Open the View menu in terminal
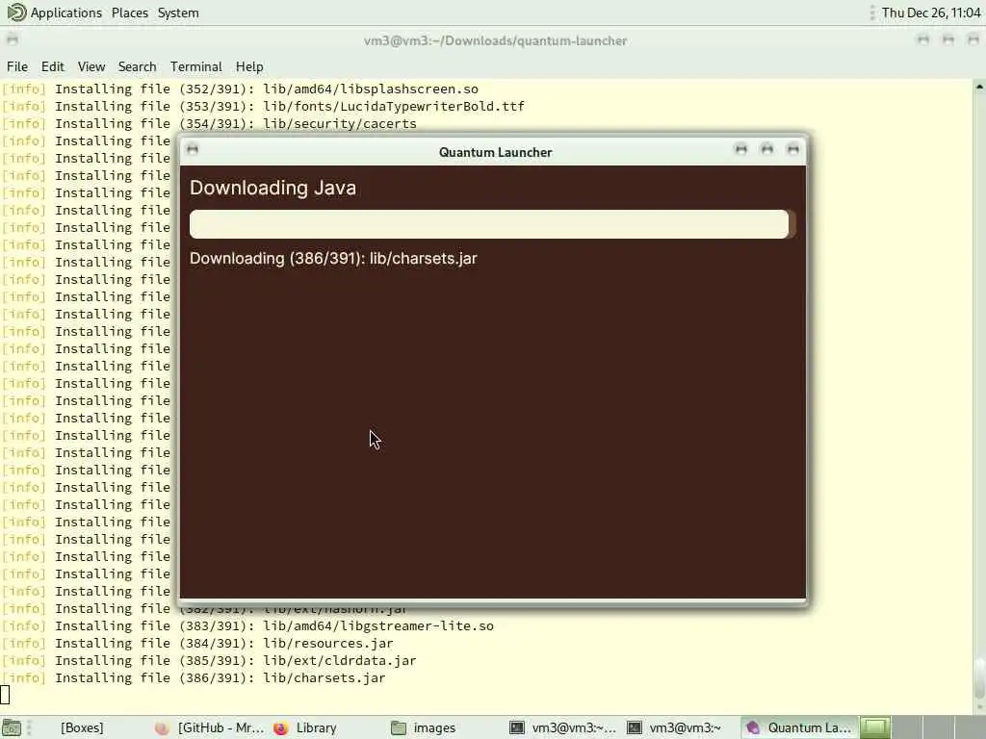986x739 pixels. [x=91, y=66]
